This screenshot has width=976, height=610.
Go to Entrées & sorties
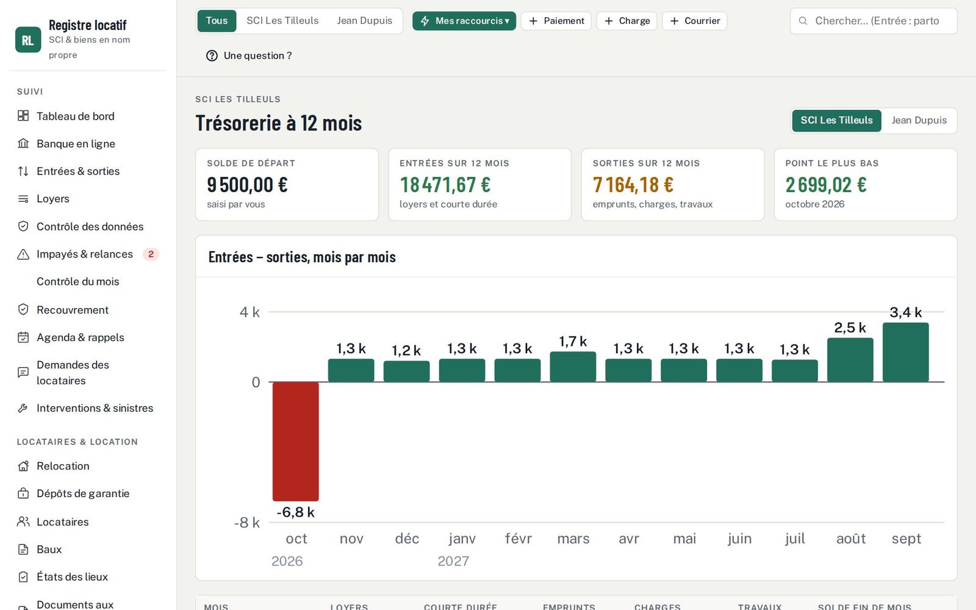point(88,171)
